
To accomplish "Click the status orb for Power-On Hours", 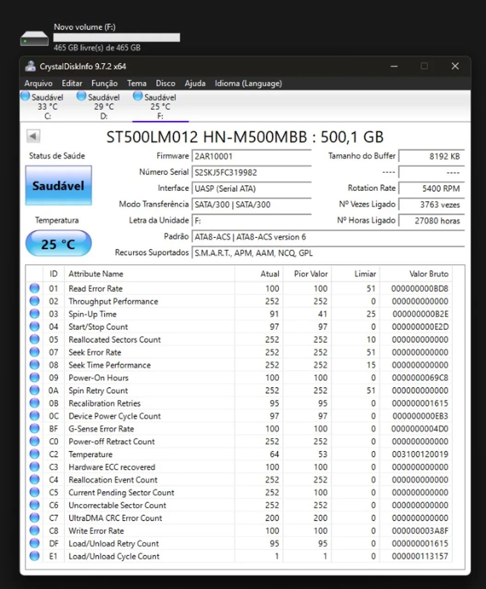I will pos(35,377).
